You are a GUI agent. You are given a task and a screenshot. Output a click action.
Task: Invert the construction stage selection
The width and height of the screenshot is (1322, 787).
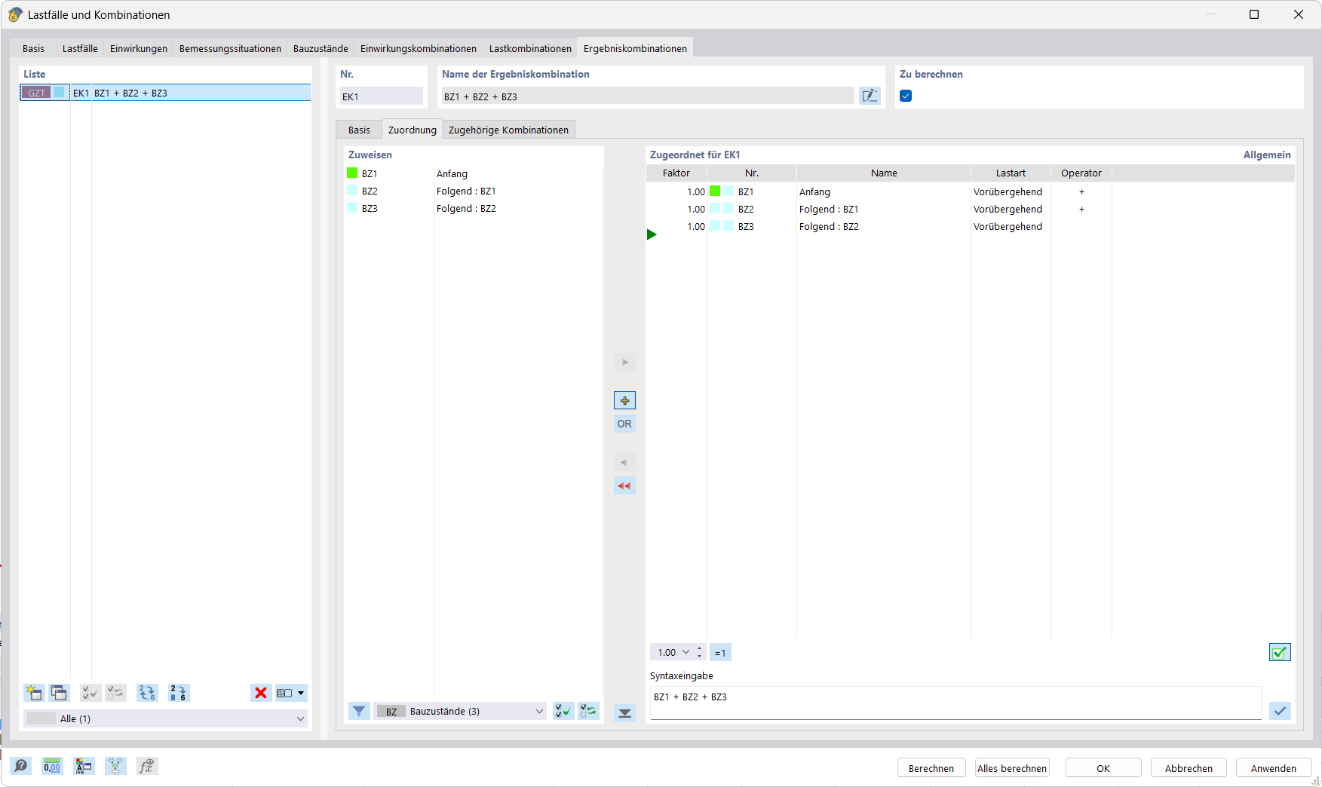click(588, 711)
